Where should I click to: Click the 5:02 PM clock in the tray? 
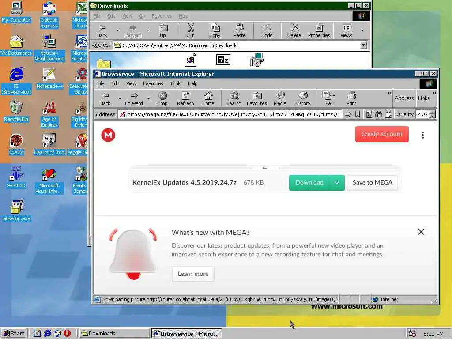(433, 334)
